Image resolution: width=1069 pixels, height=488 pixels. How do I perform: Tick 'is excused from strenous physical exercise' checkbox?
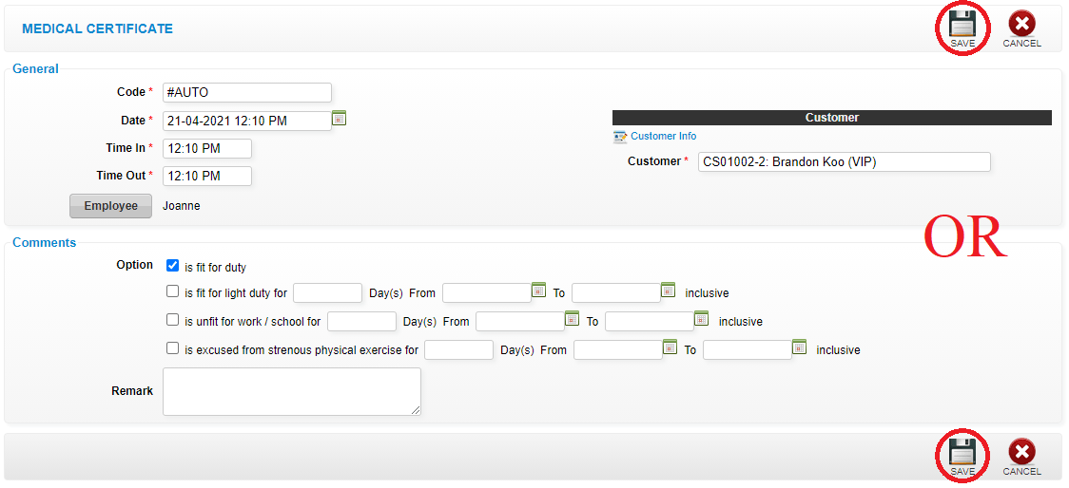172,347
